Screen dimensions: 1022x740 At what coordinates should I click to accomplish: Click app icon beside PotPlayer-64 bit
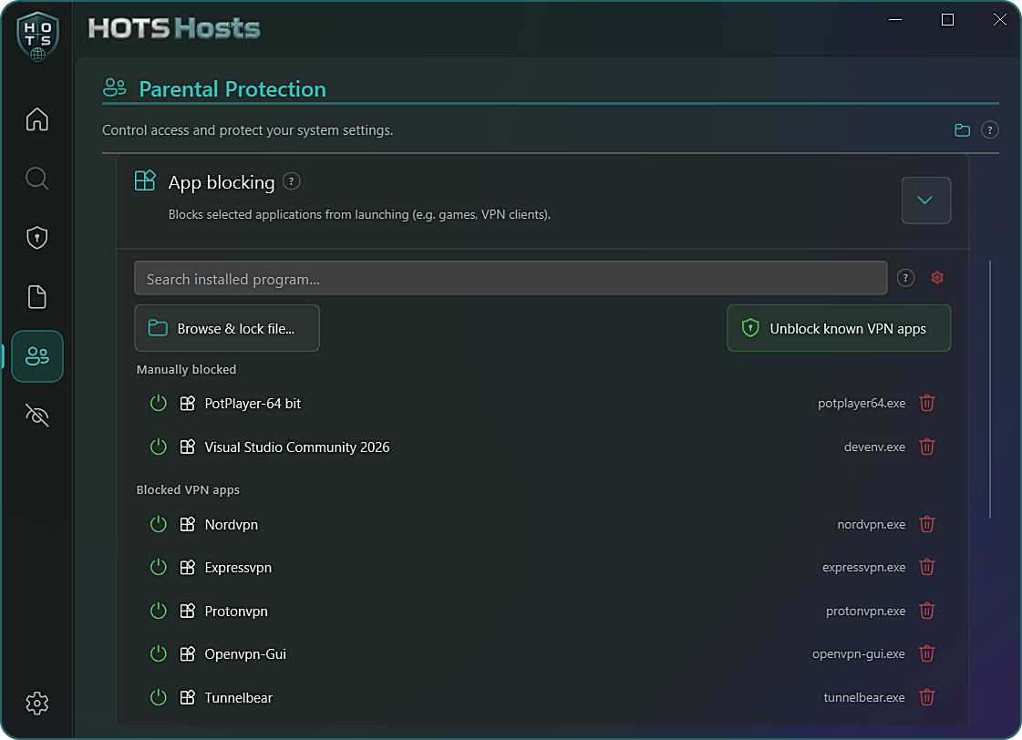[x=187, y=403]
